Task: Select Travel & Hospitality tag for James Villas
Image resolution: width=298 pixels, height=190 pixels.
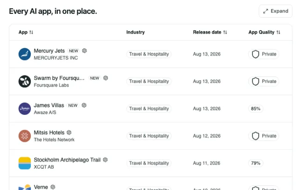Action: coord(149,108)
